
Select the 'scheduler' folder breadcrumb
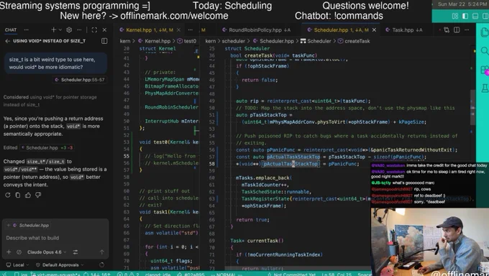coord(233,41)
